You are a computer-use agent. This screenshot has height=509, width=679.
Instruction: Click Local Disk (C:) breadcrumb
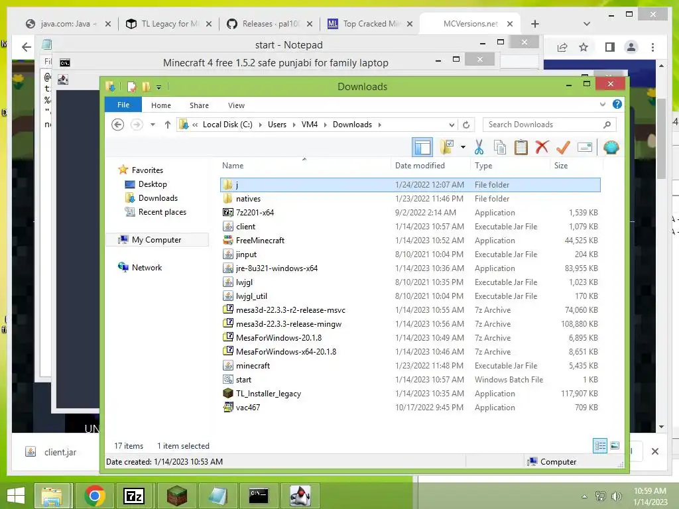[x=227, y=125]
